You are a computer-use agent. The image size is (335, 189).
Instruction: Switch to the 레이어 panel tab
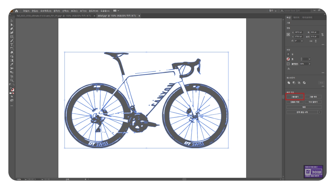[296, 17]
